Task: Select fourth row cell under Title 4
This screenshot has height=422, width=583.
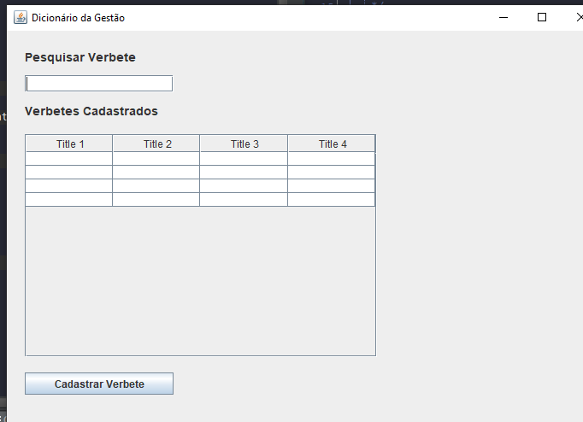Action: [x=332, y=200]
